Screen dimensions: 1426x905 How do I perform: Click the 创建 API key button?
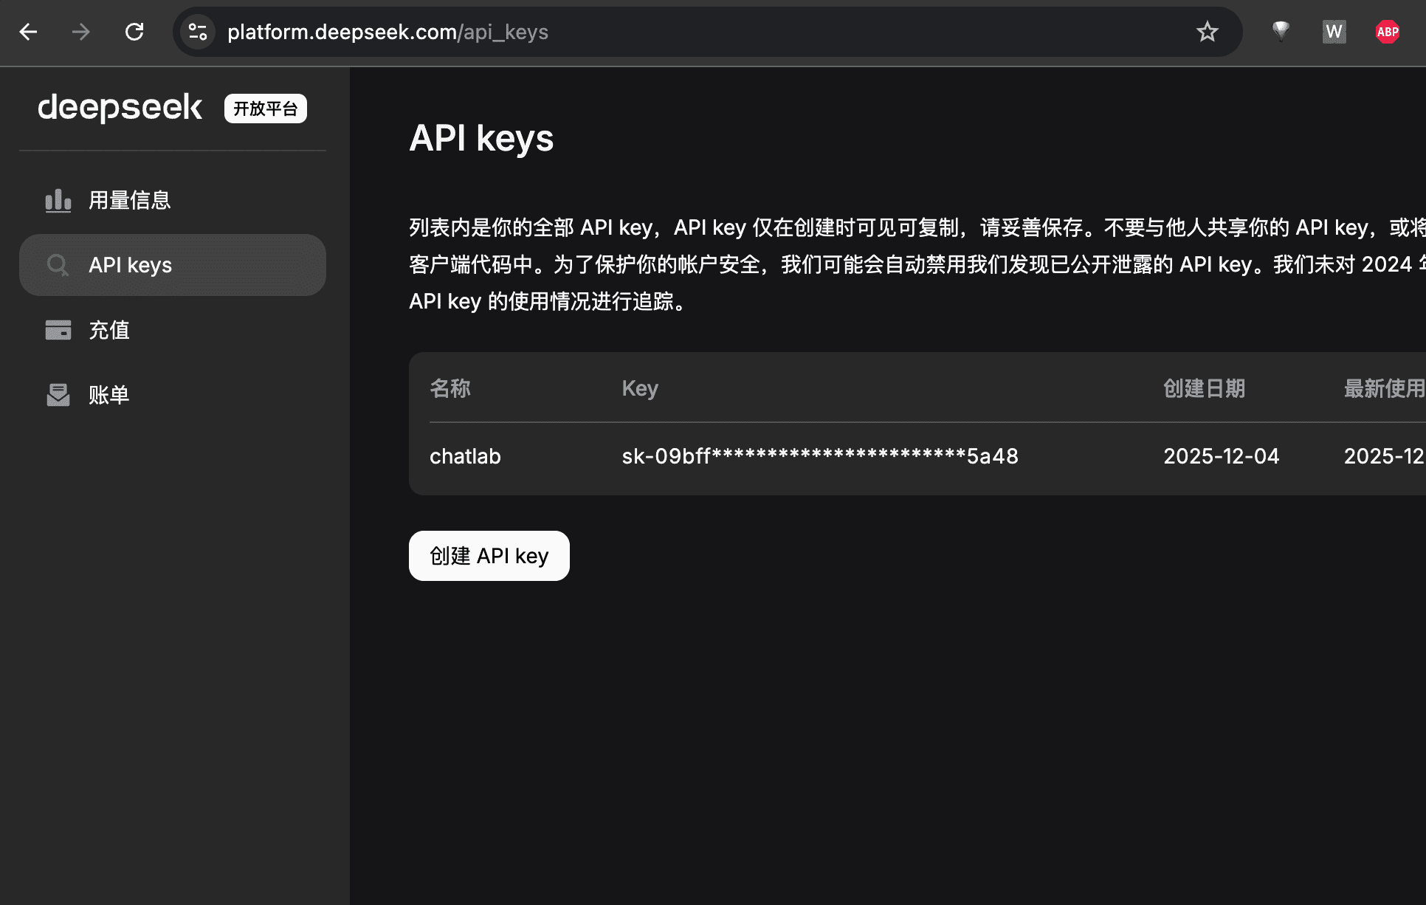pyautogui.click(x=489, y=556)
